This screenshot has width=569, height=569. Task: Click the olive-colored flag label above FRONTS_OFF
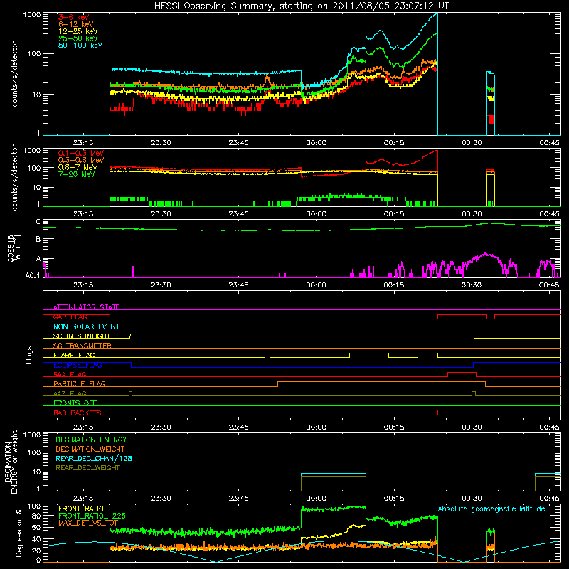pos(70,393)
